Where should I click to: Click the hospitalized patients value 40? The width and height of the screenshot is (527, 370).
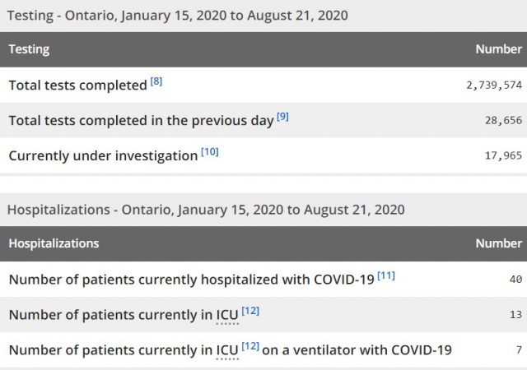516,280
